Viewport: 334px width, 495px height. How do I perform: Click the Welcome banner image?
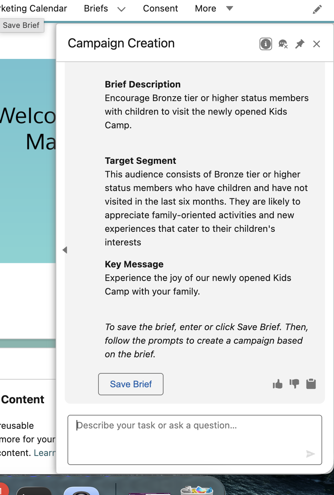point(28,161)
